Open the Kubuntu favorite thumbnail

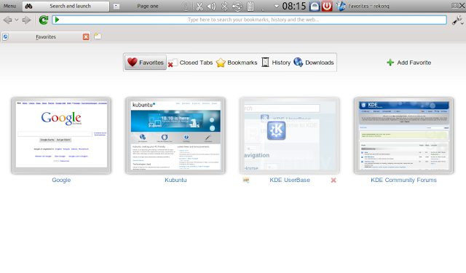pos(175,135)
